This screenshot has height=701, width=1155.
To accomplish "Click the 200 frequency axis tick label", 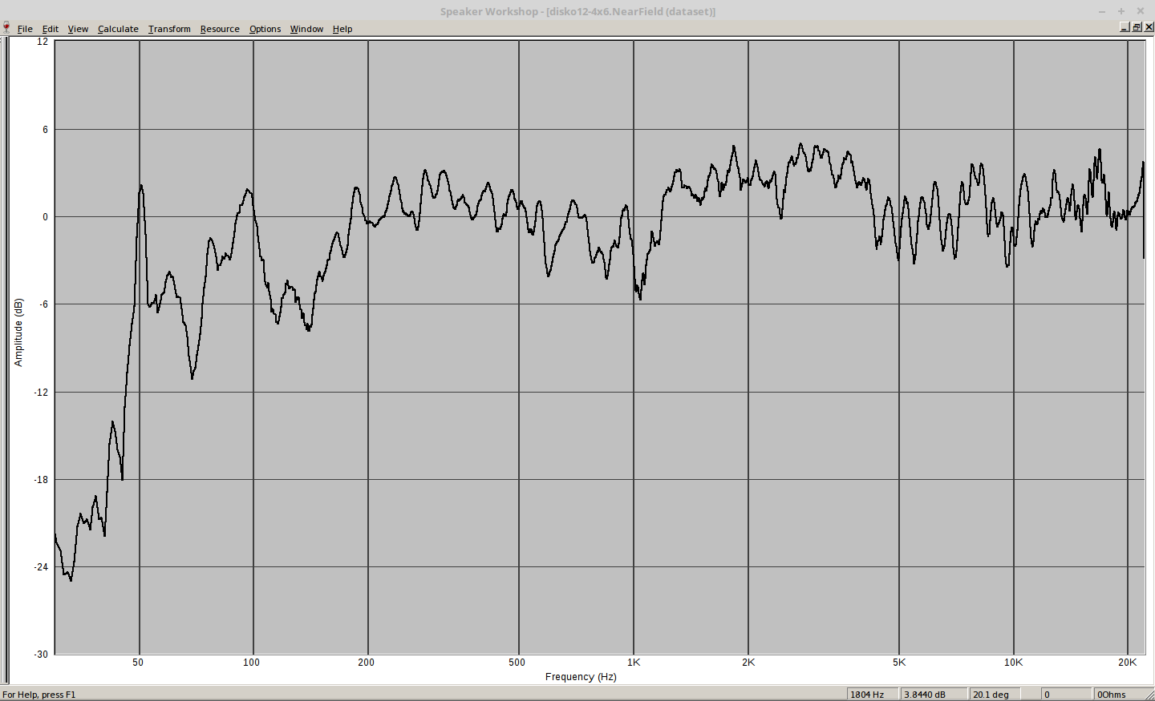I will click(x=366, y=663).
